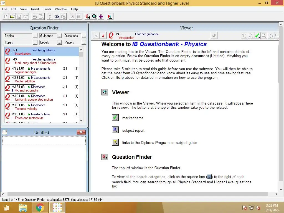Select question M3.S1.01 Significant digits

coord(42,70)
